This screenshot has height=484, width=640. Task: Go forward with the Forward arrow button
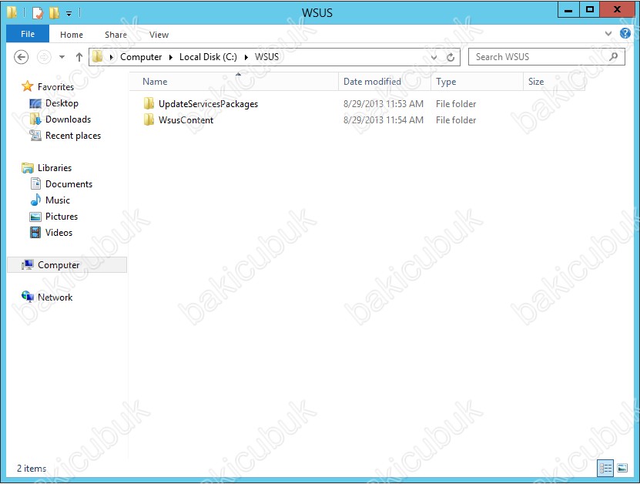pyautogui.click(x=44, y=57)
